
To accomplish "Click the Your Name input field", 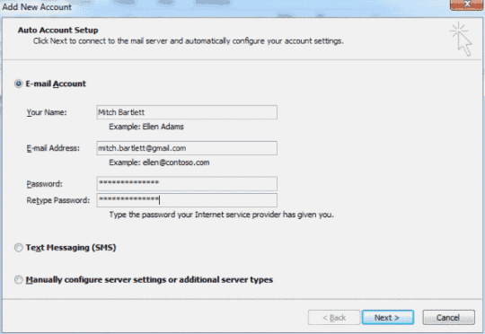I will click(x=187, y=112).
